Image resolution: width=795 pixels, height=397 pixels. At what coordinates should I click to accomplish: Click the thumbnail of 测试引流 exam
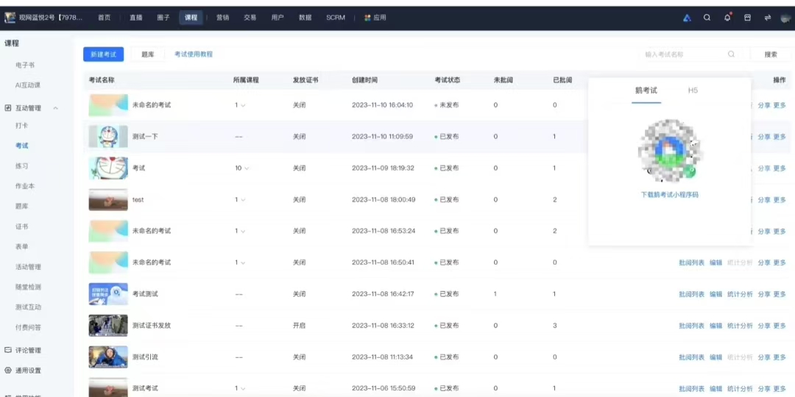[108, 357]
